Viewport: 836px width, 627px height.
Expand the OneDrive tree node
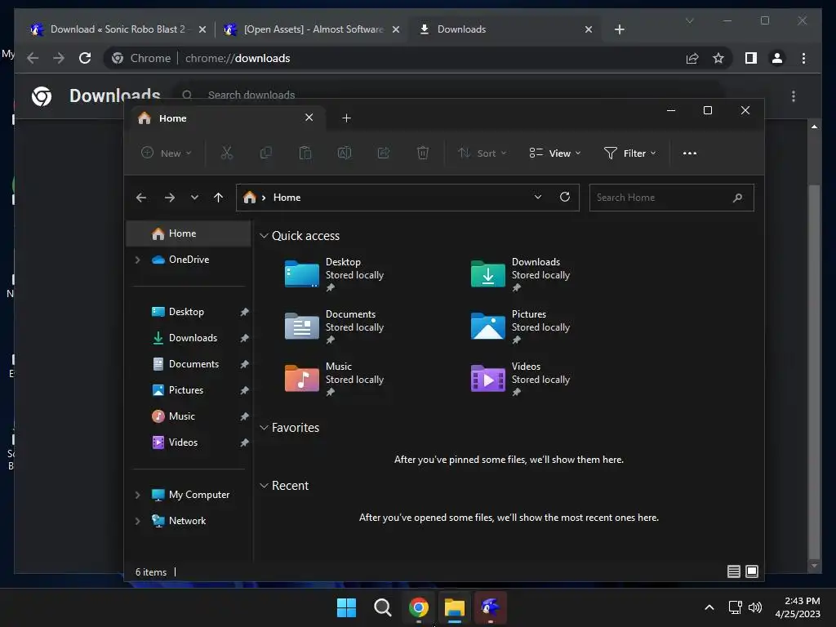pyautogui.click(x=137, y=260)
